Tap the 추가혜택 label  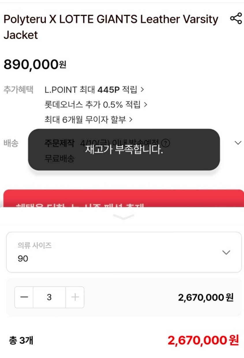point(18,90)
